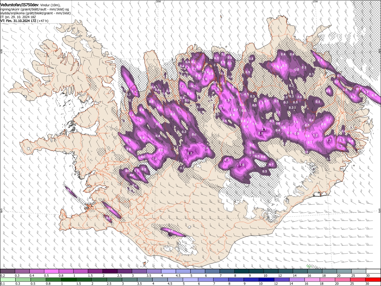Click the 2 darkest purple swatch in upper legend
This screenshot has height=286, width=381.
coord(110,271)
